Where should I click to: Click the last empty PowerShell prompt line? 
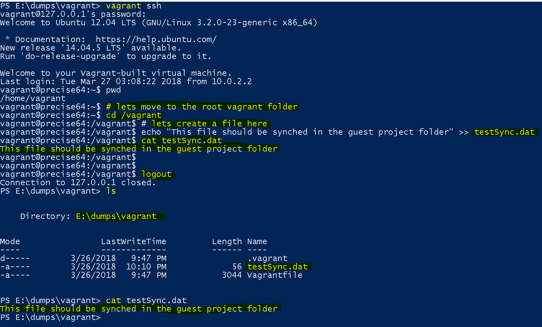pyautogui.click(x=50, y=317)
